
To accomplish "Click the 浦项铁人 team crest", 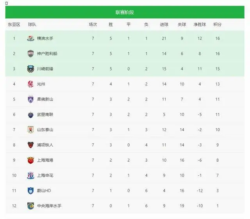I will (30, 145).
